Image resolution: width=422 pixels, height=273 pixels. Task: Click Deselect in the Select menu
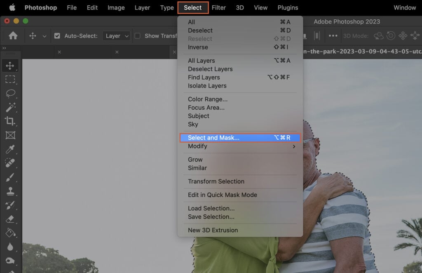(201, 30)
